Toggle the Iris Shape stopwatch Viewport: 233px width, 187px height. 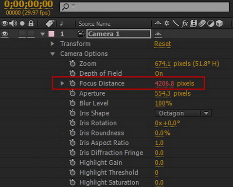72,113
